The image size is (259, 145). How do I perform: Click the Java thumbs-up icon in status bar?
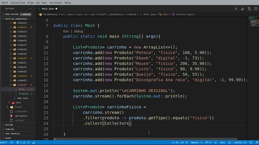229,143
